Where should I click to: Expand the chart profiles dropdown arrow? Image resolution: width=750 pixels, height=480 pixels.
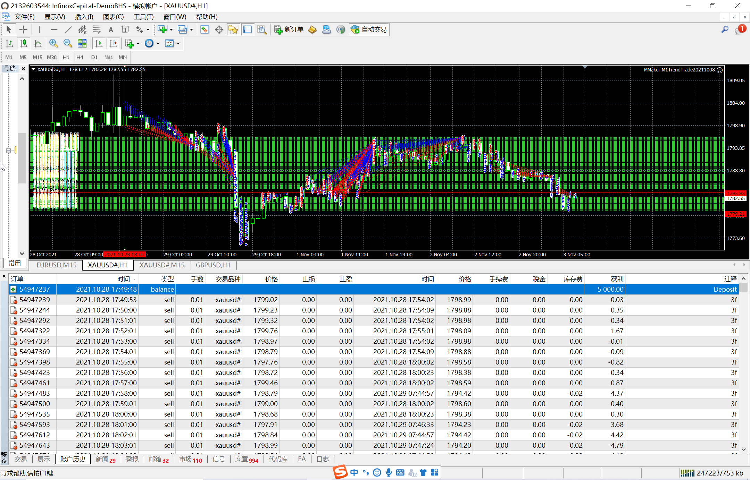(x=191, y=29)
